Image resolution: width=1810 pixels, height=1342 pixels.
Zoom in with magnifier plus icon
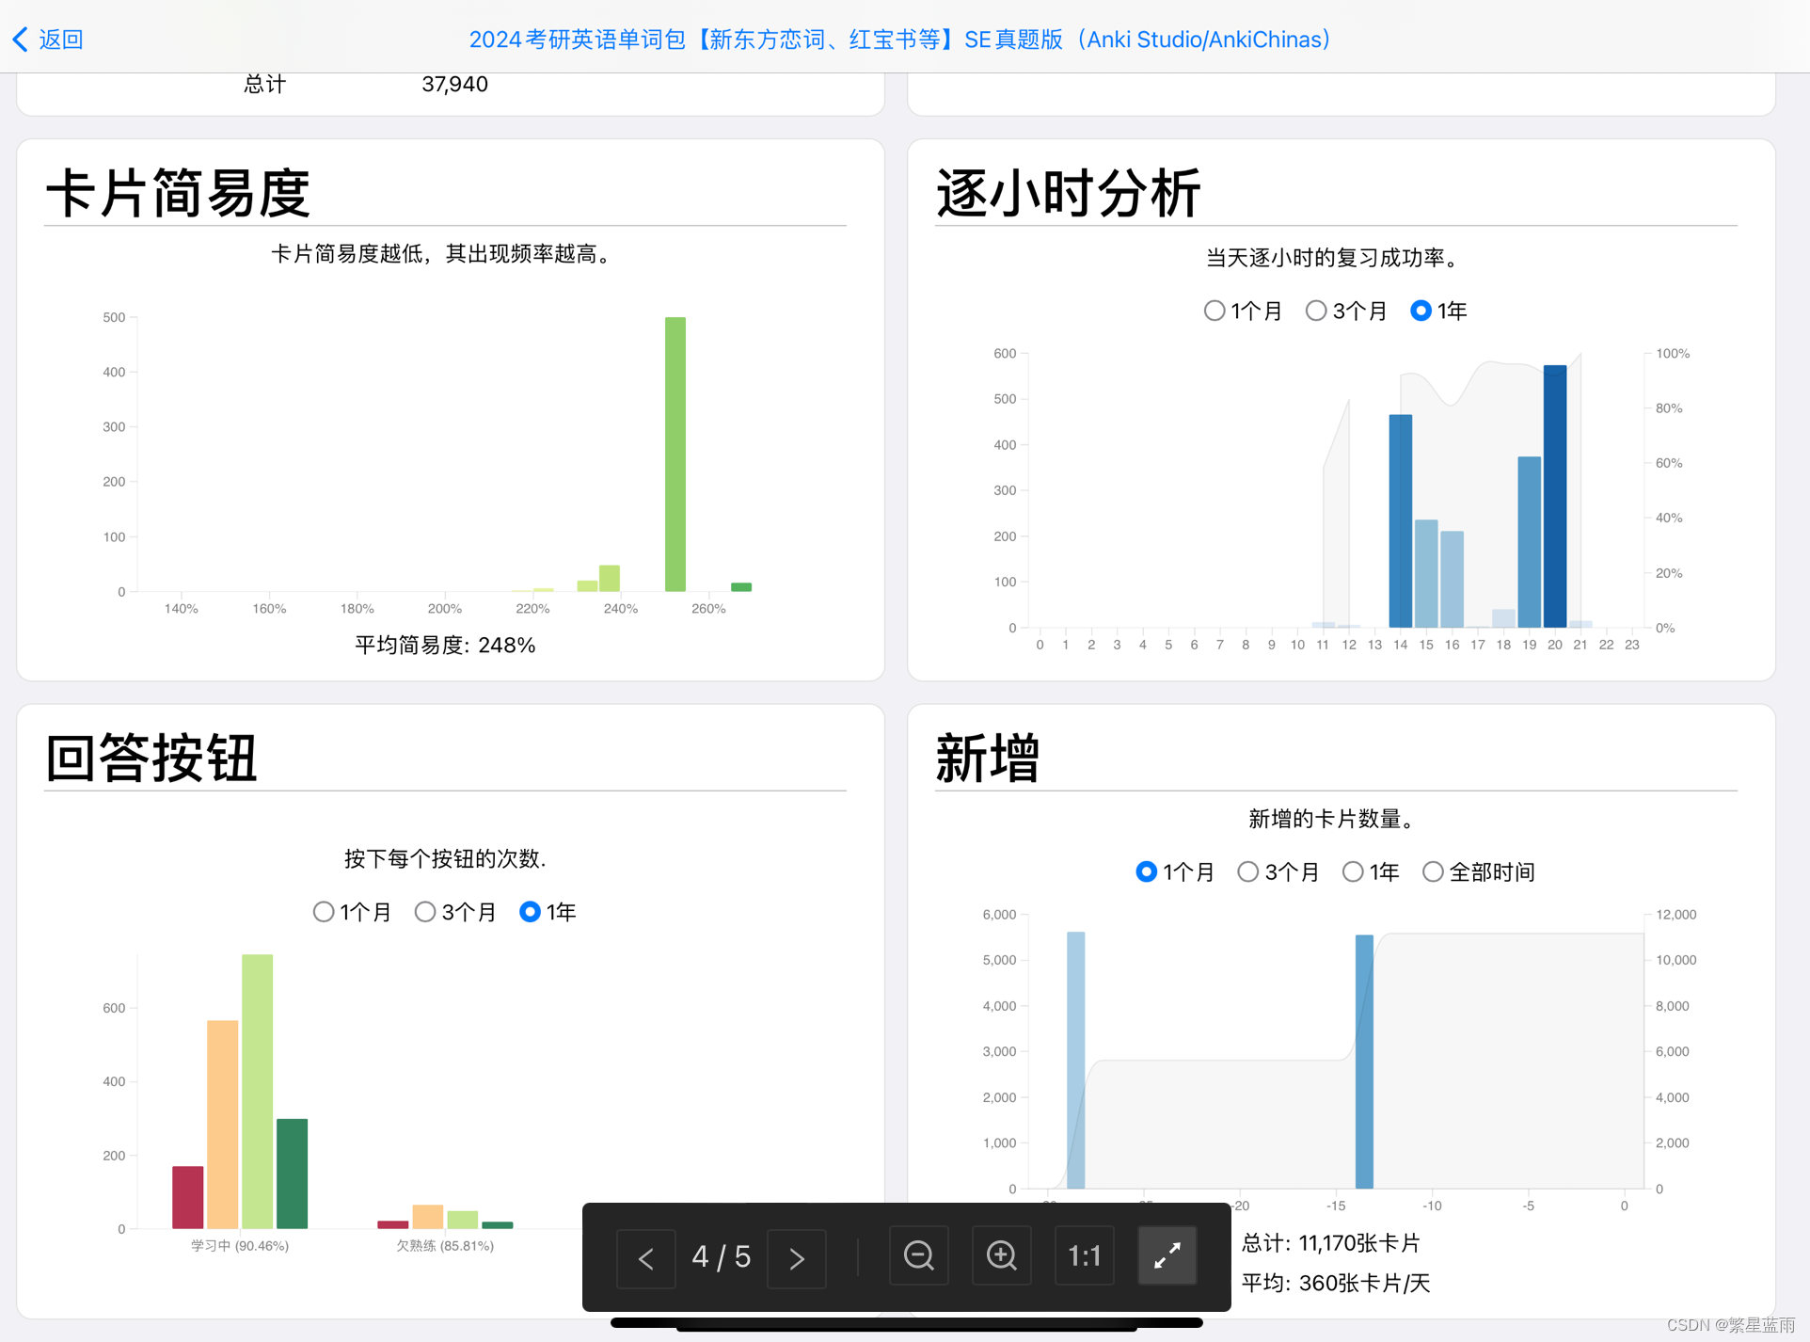coord(1001,1255)
